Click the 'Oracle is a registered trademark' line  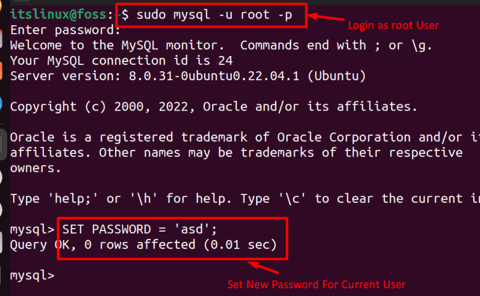pos(245,137)
